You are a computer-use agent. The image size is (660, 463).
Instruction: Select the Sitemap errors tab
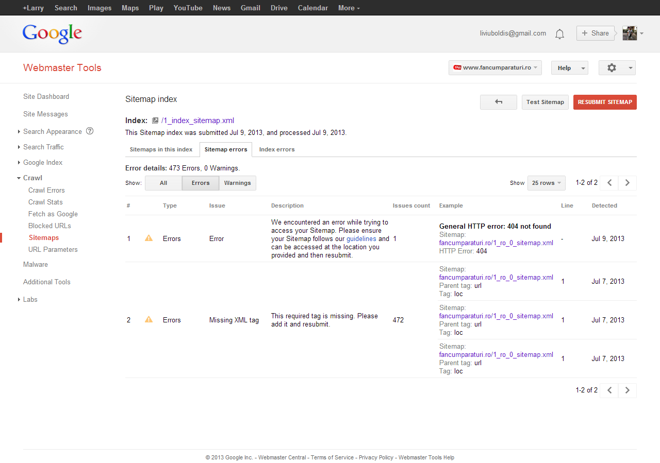[x=226, y=149]
